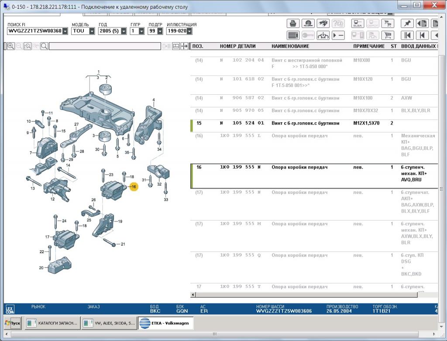
Task: Open the ПОДГР subgroup dropdown showing 99
Action: 160,31
